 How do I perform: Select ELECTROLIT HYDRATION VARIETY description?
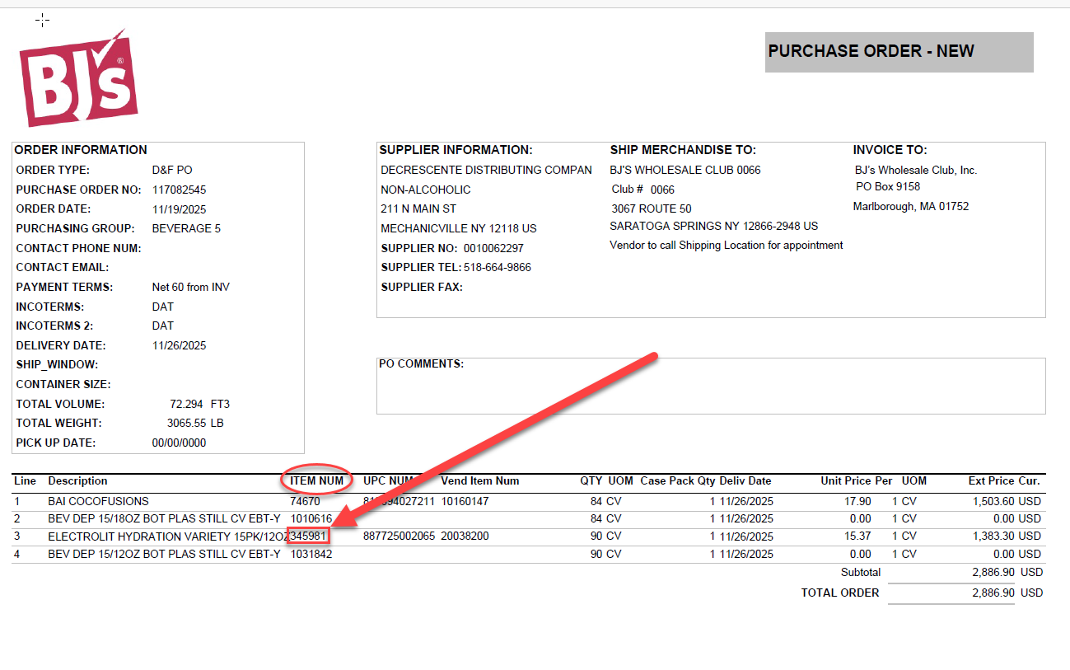[168, 536]
